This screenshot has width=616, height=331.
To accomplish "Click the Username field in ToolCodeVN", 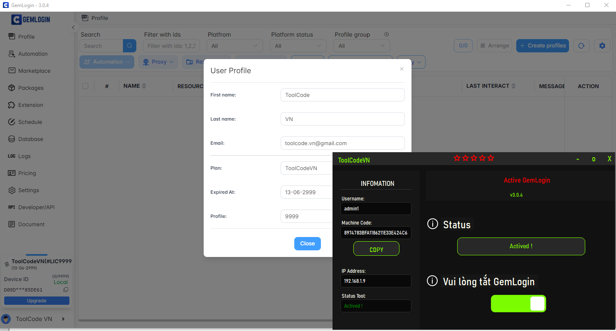I will click(376, 208).
